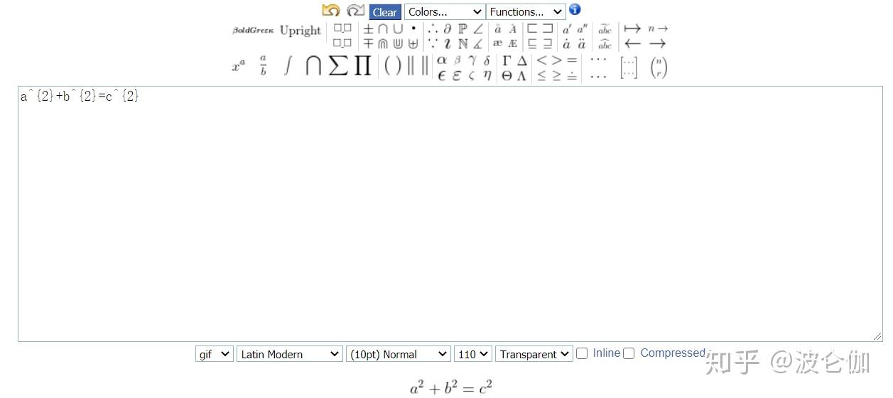
Task: Open the (10pt) Normal size dropdown
Action: tap(399, 354)
